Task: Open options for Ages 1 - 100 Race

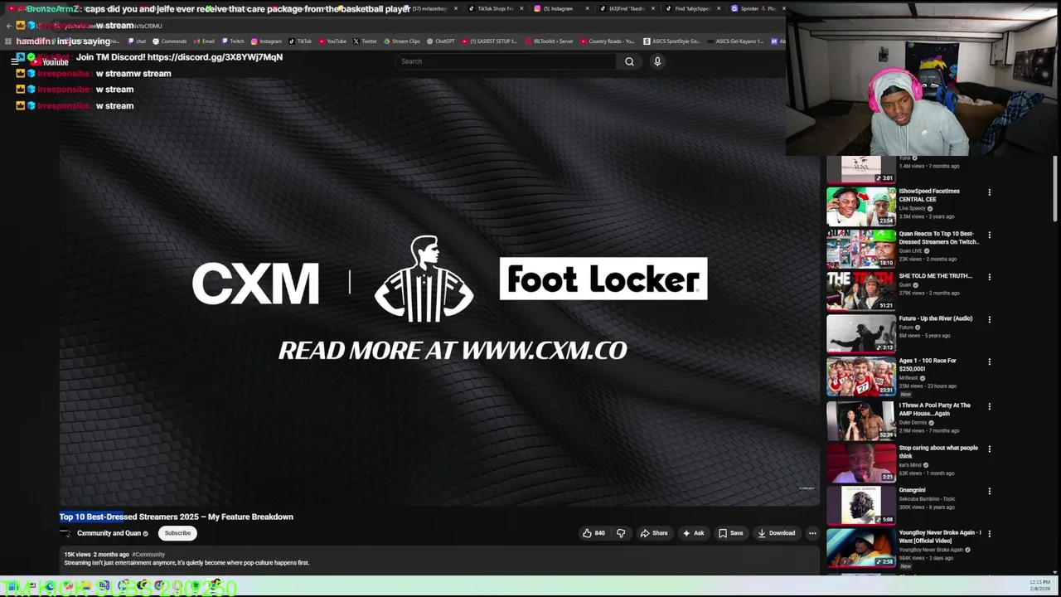Action: [x=989, y=362]
